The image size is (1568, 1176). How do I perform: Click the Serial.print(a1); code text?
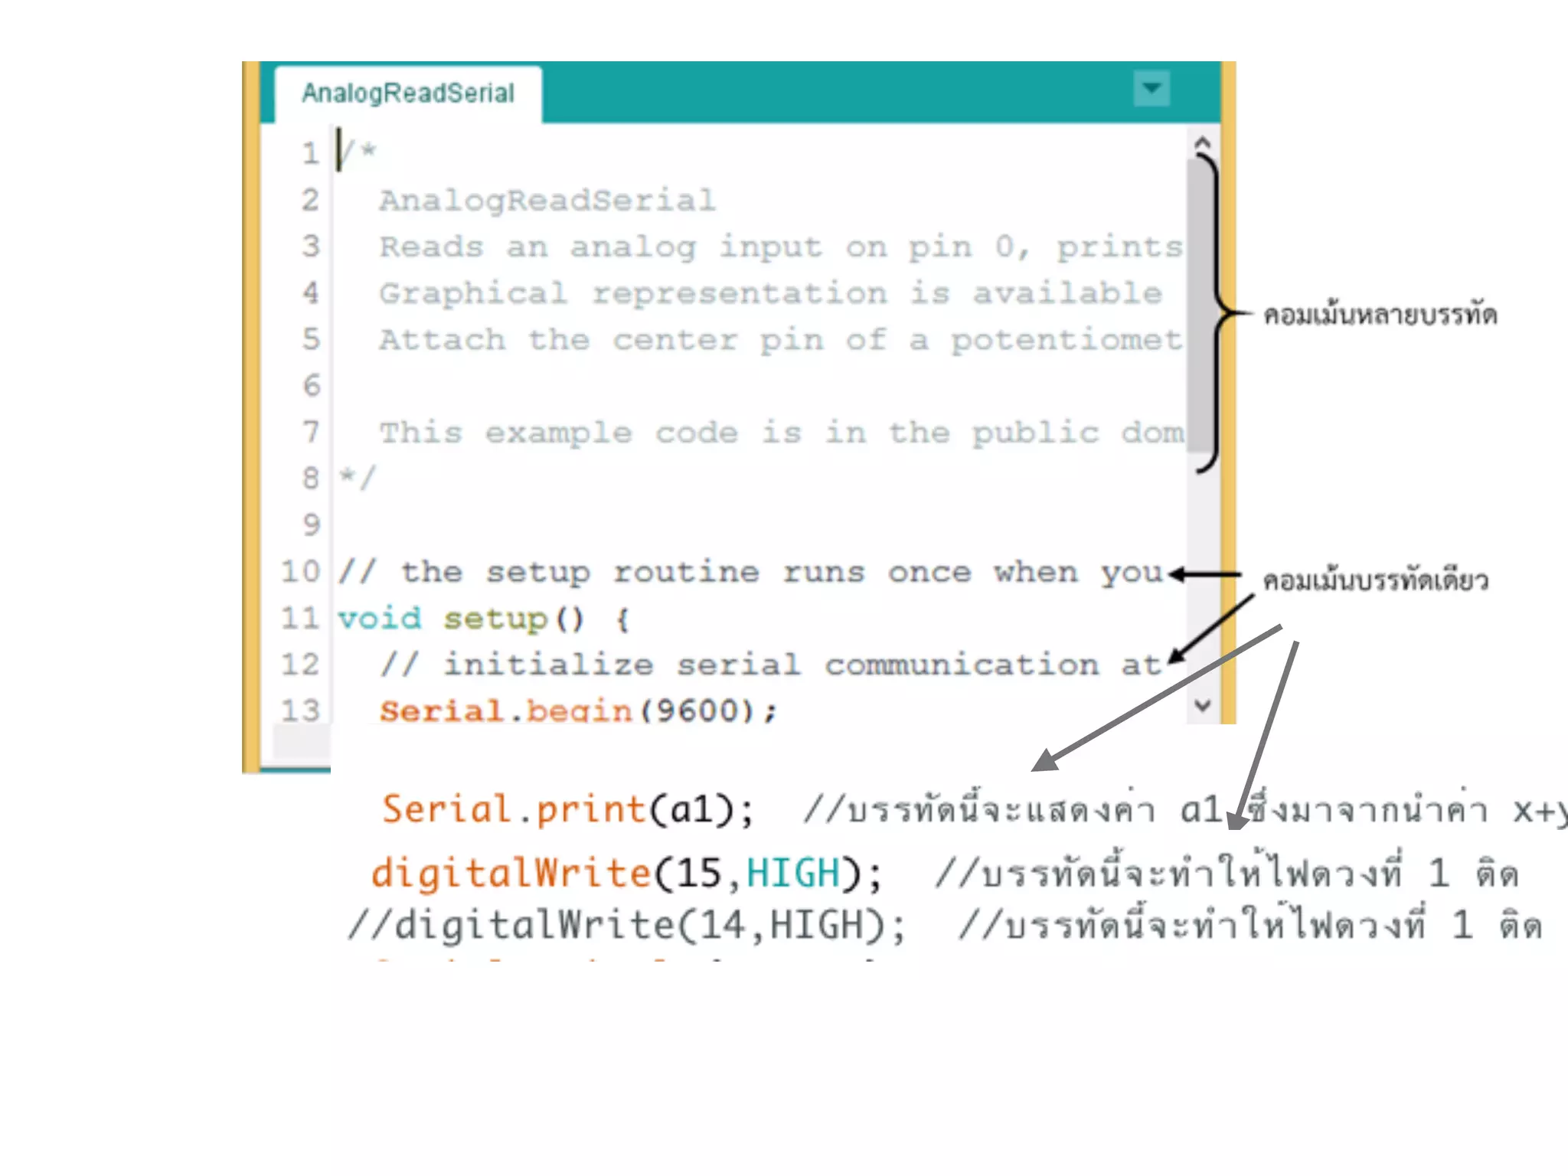click(567, 809)
